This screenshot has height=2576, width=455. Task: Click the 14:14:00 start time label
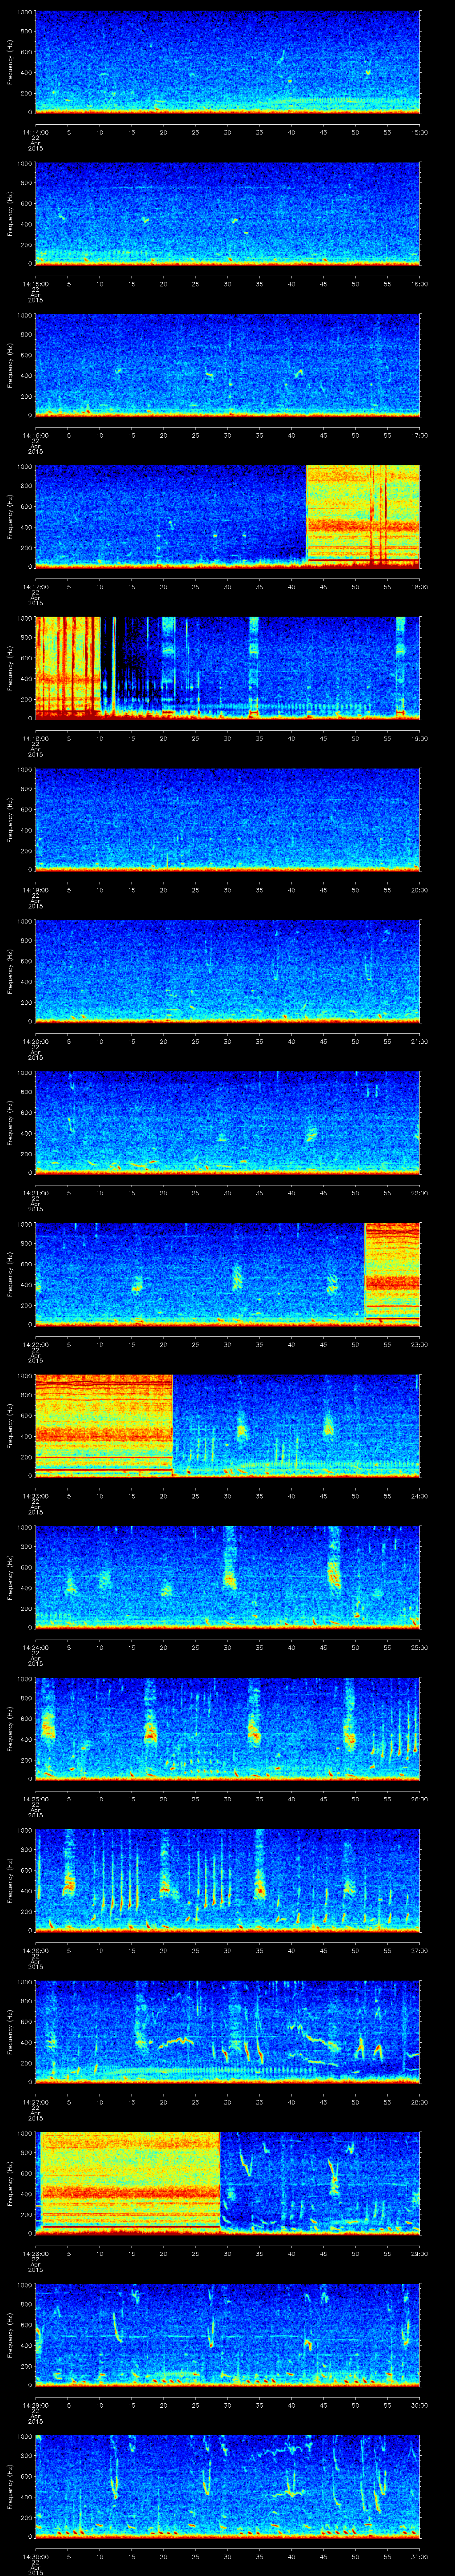click(35, 132)
